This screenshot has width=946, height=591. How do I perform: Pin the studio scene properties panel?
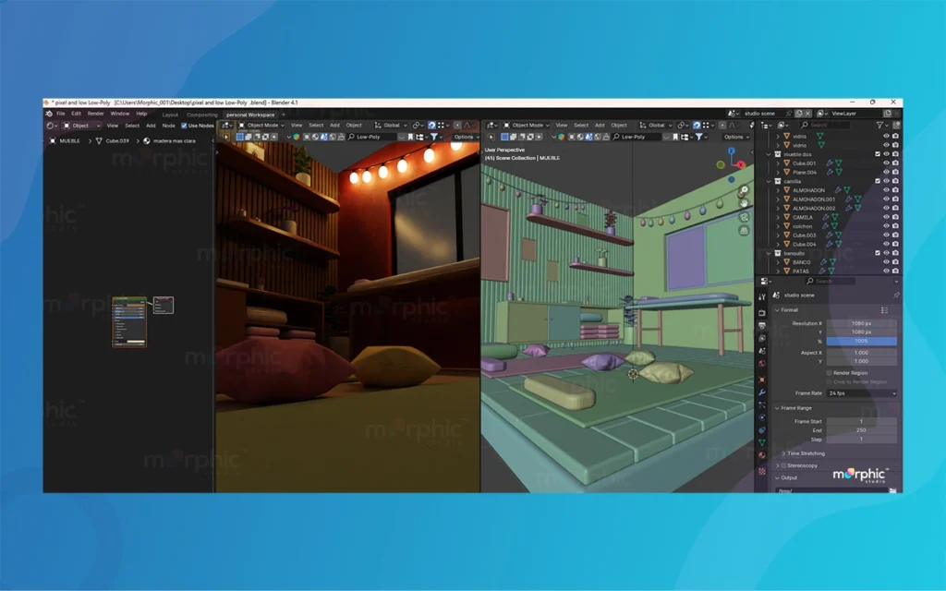895,295
